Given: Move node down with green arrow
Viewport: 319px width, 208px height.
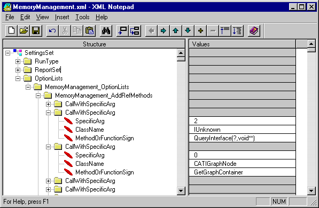Looking at the screenshot, I should tap(188, 31).
